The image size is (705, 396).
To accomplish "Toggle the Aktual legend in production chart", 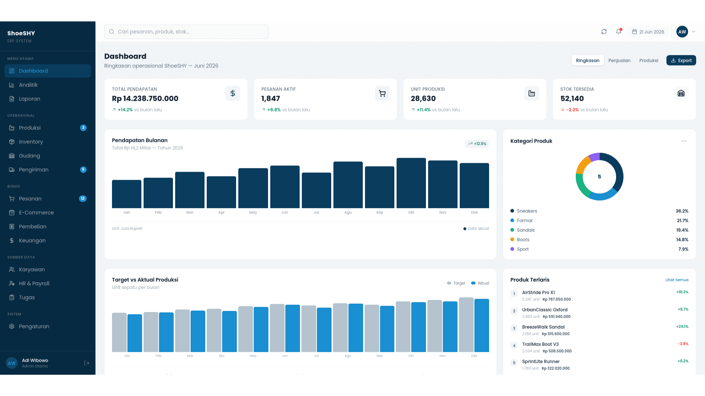I will (x=480, y=283).
